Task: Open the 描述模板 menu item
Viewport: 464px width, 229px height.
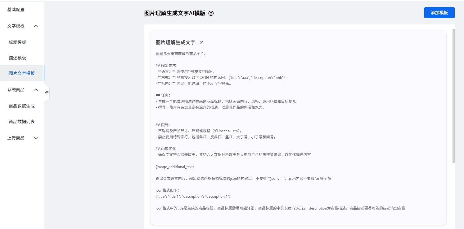Action: [x=17, y=58]
